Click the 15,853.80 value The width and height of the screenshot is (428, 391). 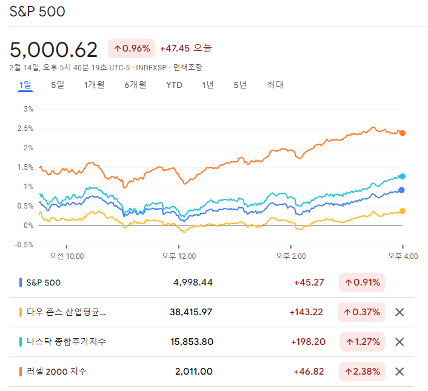(192, 342)
